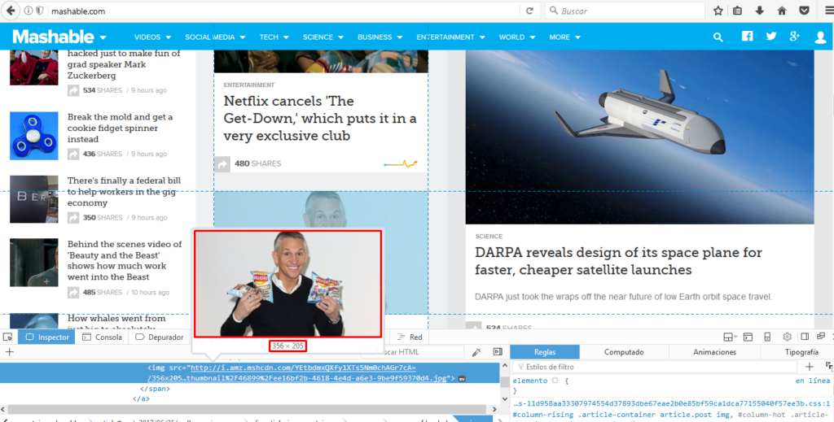This screenshot has height=422, width=834.
Task: Collapse the inspector sidebar pane icon
Action: click(x=498, y=352)
